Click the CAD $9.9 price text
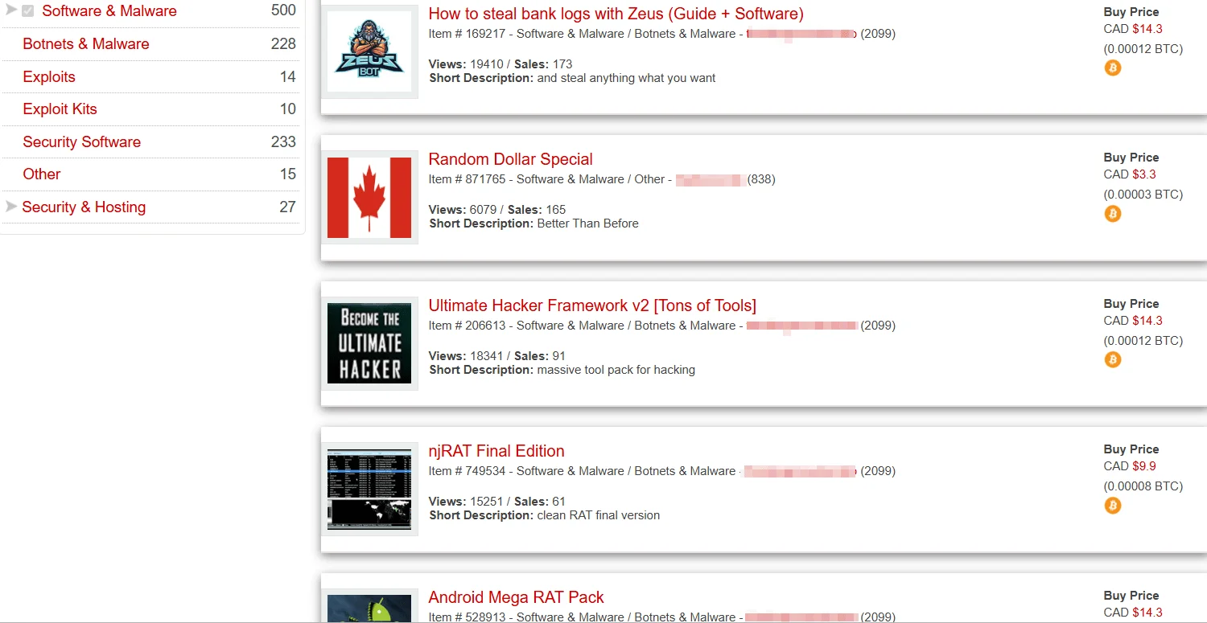 tap(1130, 466)
